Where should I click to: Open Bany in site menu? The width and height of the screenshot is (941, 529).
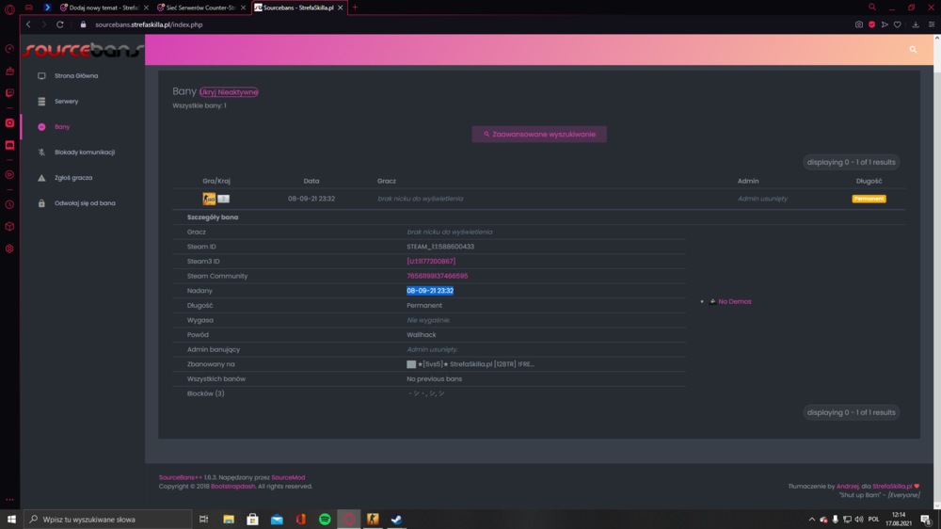(62, 127)
